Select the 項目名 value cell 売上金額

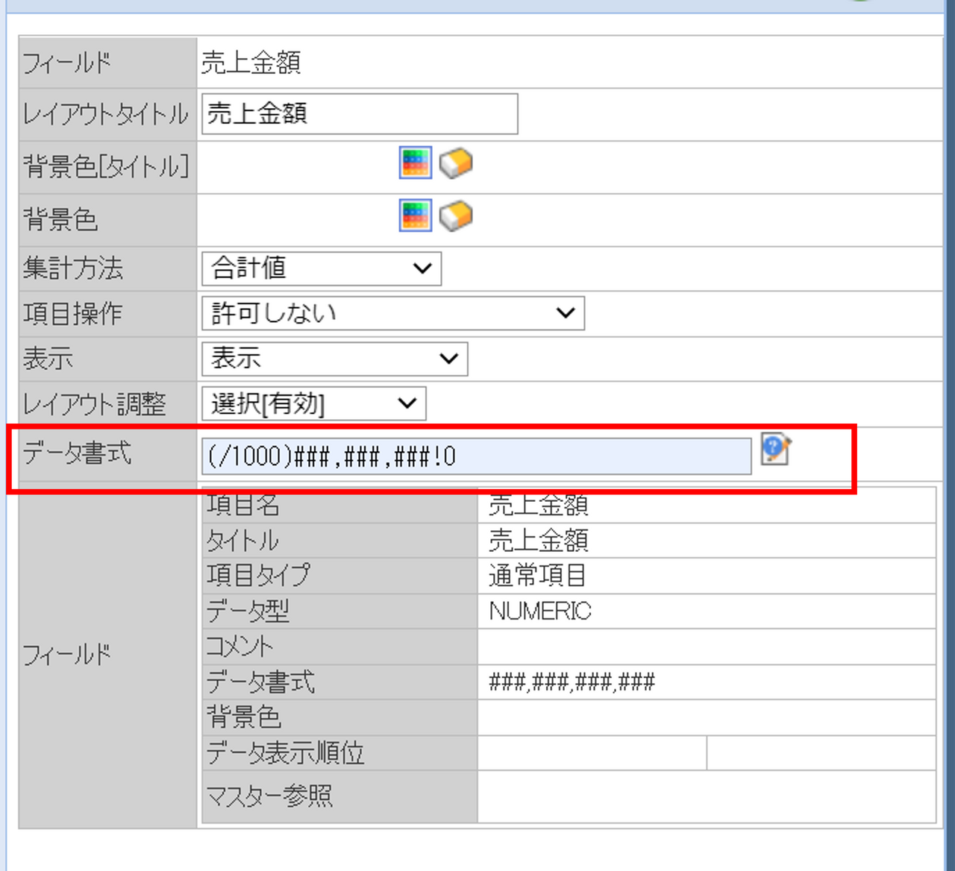coord(539,506)
